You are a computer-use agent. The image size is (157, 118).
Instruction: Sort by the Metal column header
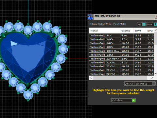click(x=104, y=31)
